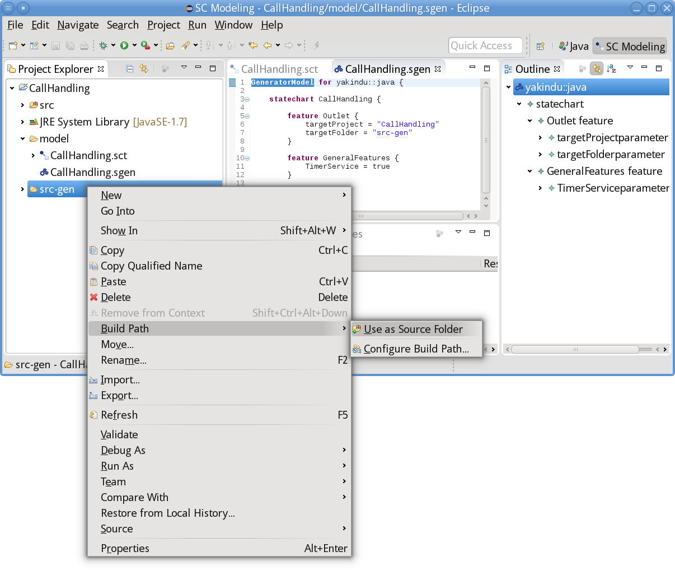Minimize the editor area
The height and width of the screenshot is (570, 675).
coord(472,67)
